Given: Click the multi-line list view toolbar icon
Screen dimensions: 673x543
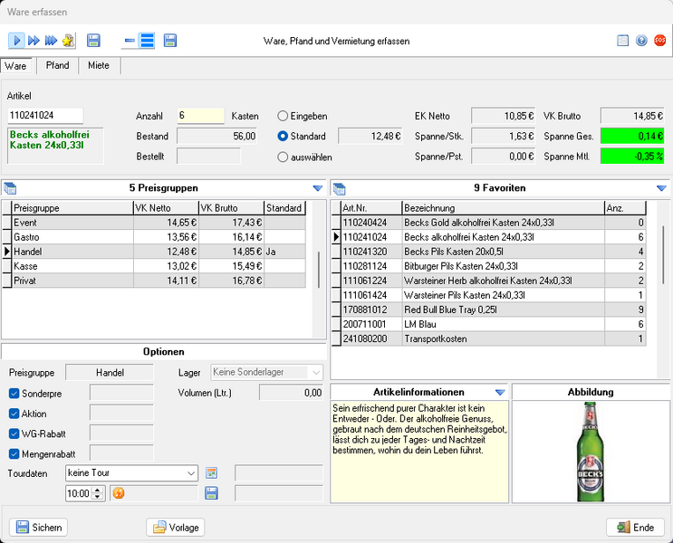Looking at the screenshot, I should tap(148, 41).
